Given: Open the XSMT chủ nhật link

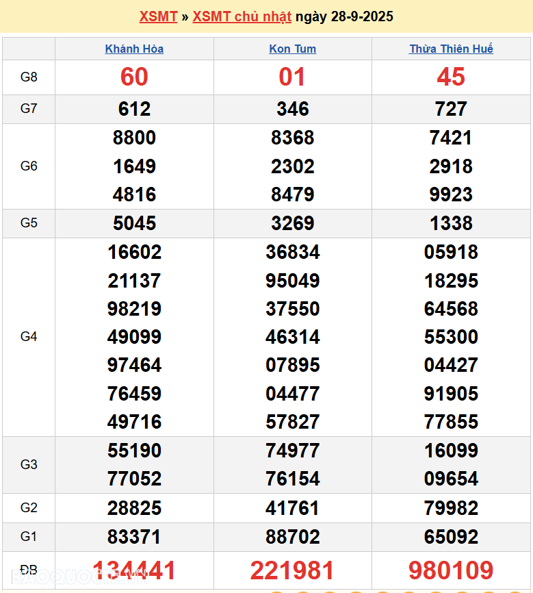Looking at the screenshot, I should (x=242, y=16).
